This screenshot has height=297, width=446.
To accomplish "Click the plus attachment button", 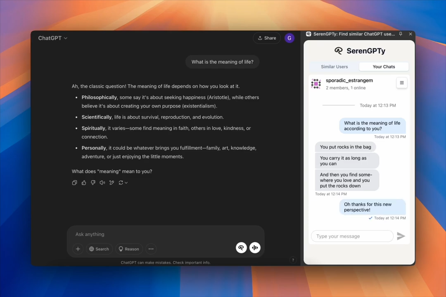I will coord(78,249).
